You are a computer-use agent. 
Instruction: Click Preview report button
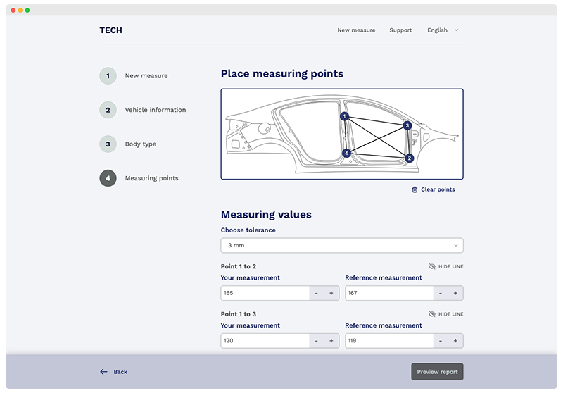[x=437, y=371]
